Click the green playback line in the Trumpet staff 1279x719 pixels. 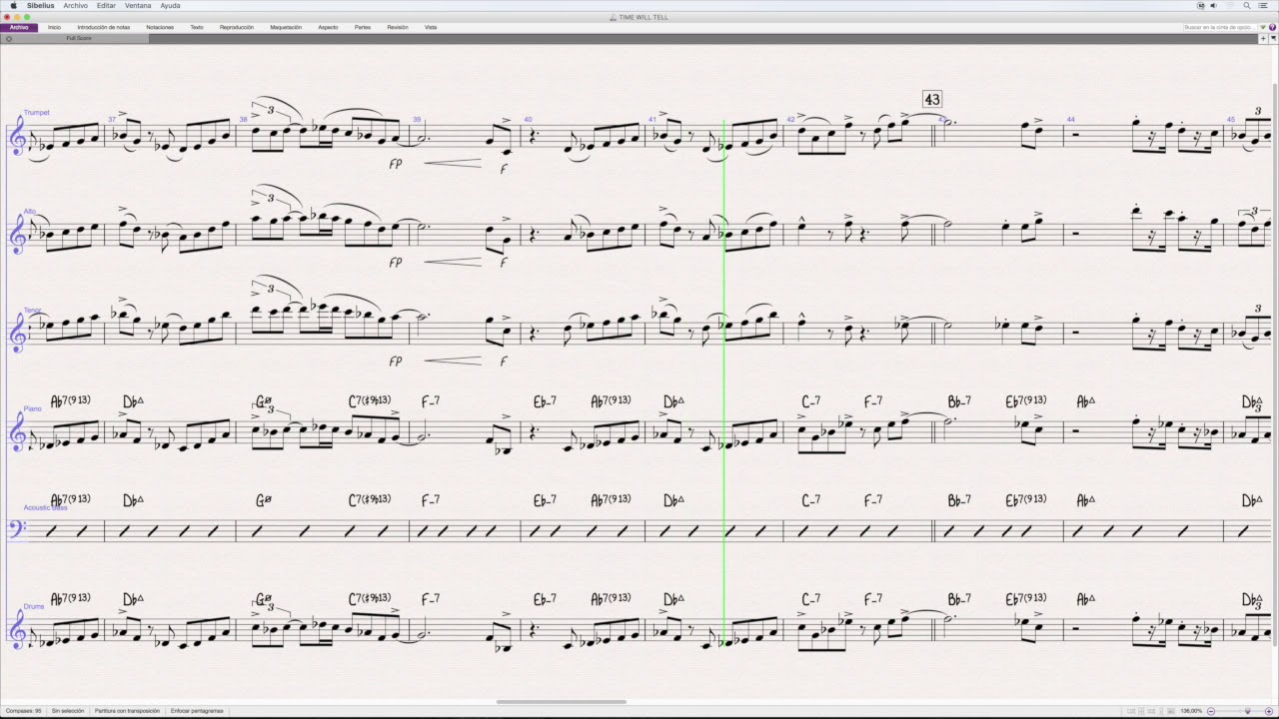[723, 135]
